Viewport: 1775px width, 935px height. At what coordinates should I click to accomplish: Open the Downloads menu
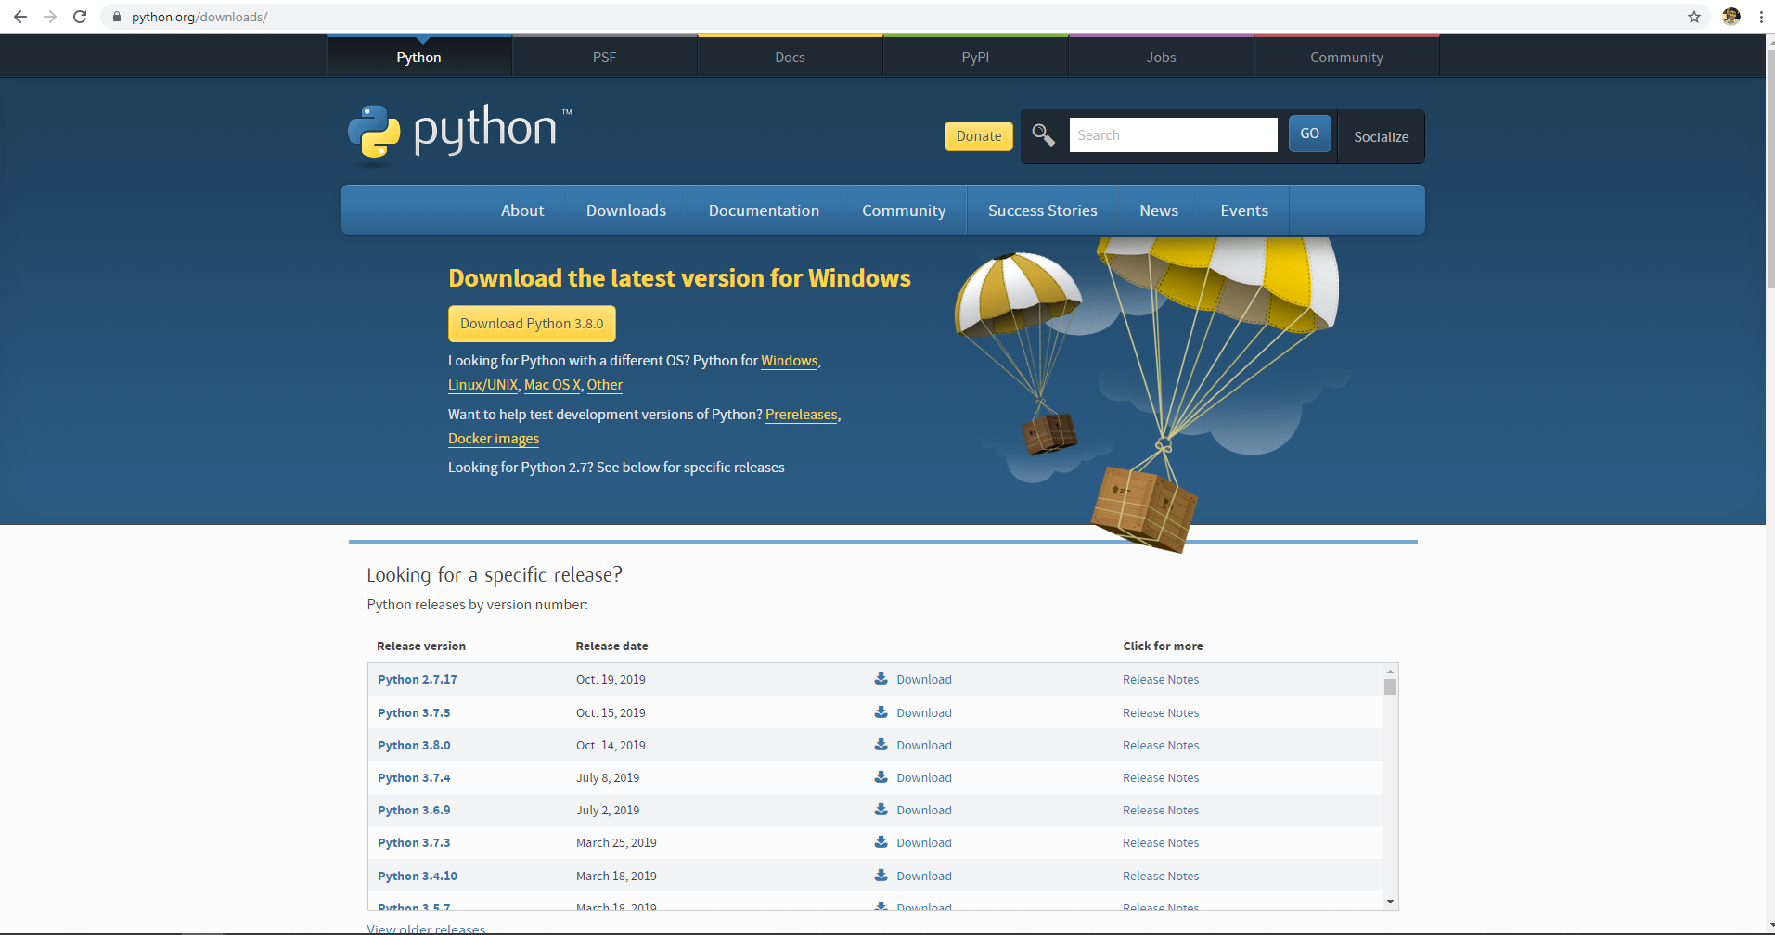626,211
